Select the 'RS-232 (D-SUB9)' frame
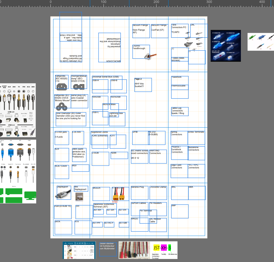 coord(157,138)
